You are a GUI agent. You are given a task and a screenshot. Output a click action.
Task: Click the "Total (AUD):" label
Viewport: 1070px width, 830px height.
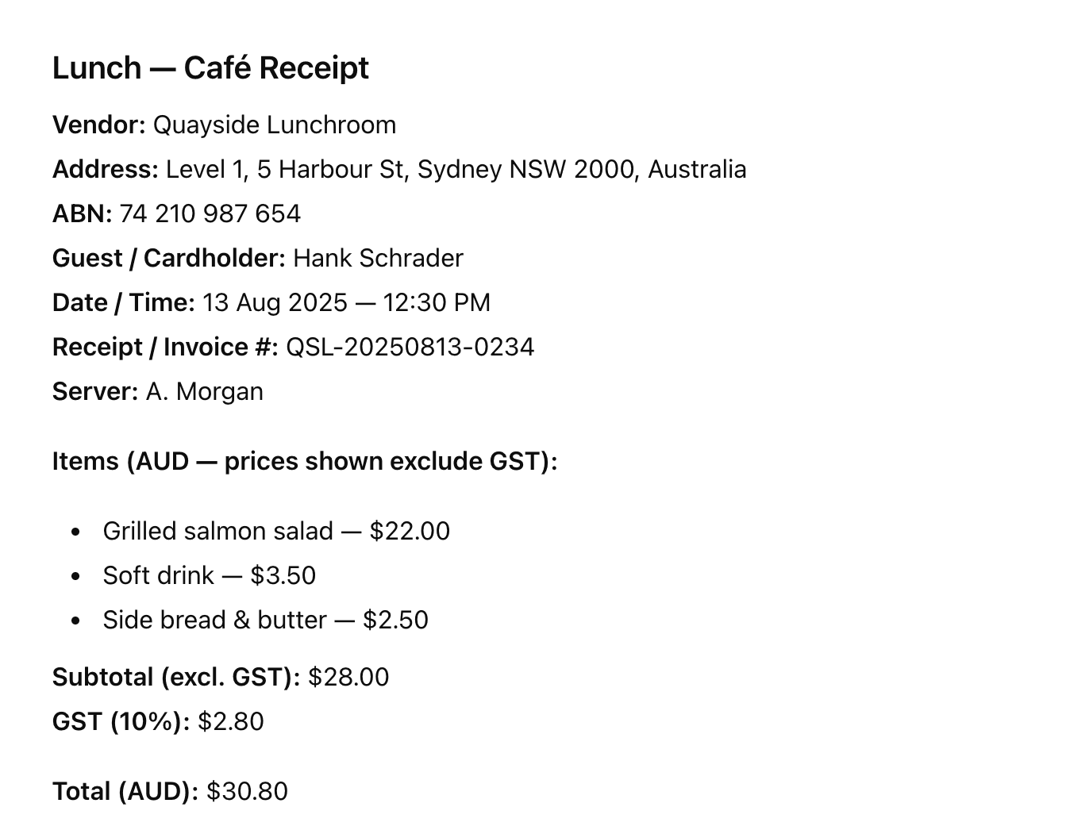point(125,792)
